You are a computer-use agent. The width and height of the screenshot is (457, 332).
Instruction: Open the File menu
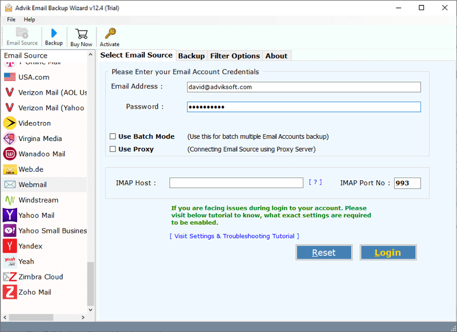11,19
